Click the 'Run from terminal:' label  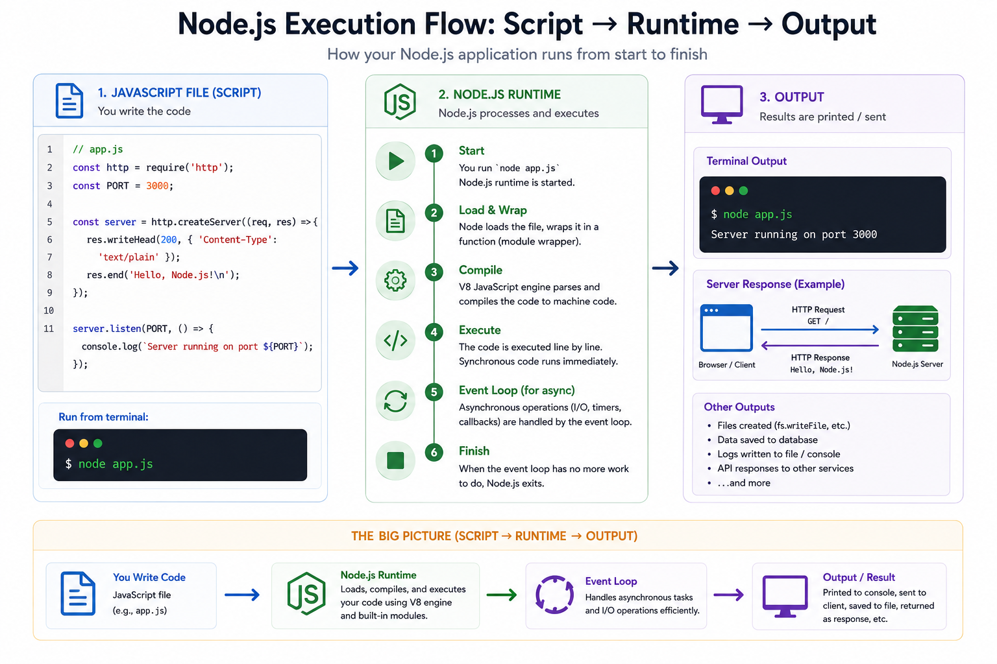coord(104,417)
